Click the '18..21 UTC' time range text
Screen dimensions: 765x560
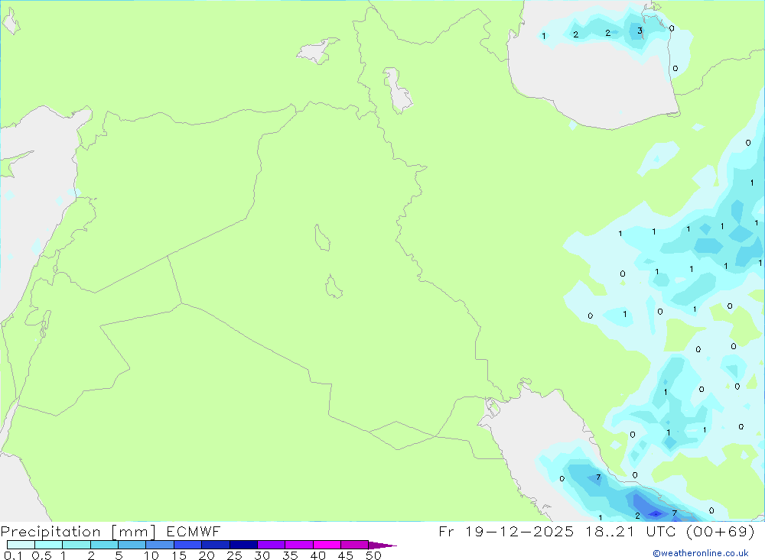pos(631,531)
